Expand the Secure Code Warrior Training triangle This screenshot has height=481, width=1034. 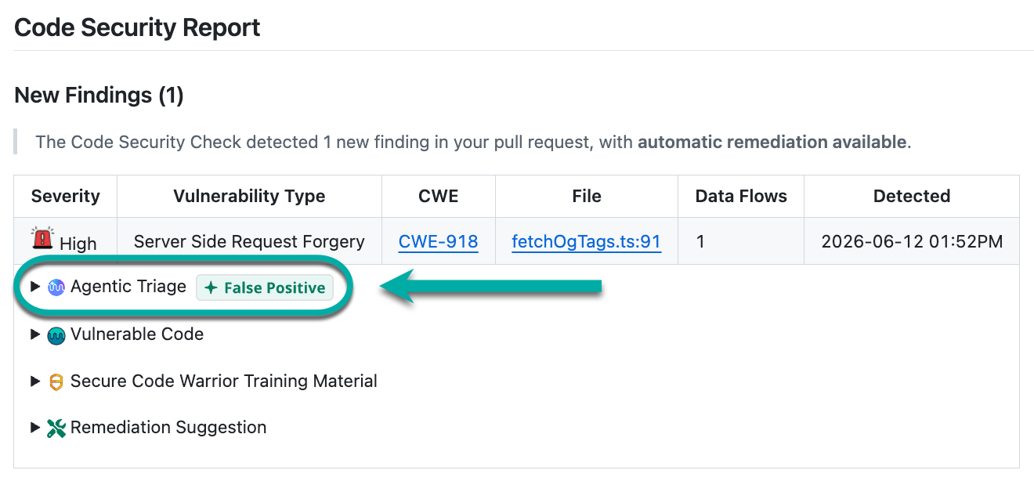click(x=34, y=382)
